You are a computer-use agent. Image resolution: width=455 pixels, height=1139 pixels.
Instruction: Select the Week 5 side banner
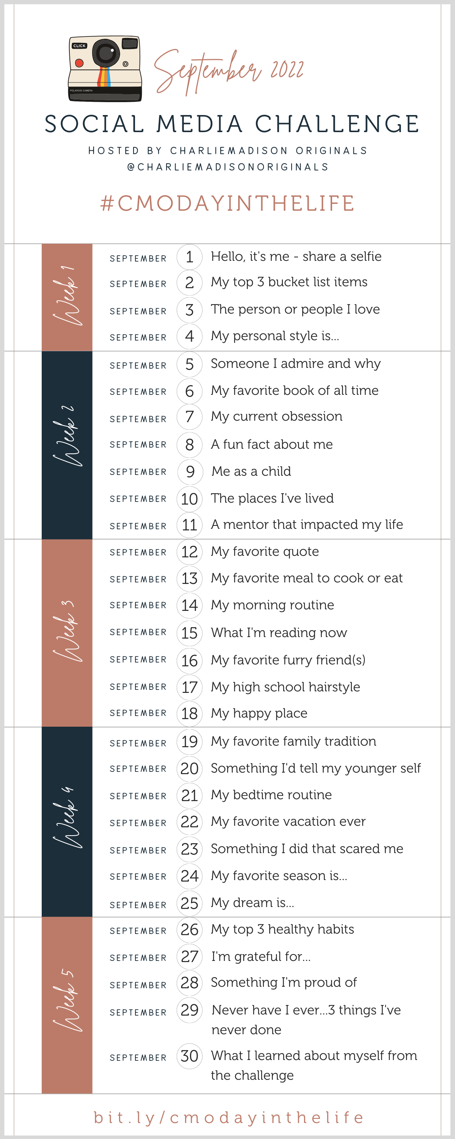pos(67,1005)
